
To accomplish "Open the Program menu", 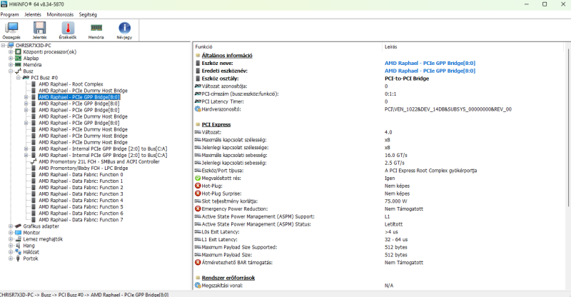I will [x=9, y=14].
